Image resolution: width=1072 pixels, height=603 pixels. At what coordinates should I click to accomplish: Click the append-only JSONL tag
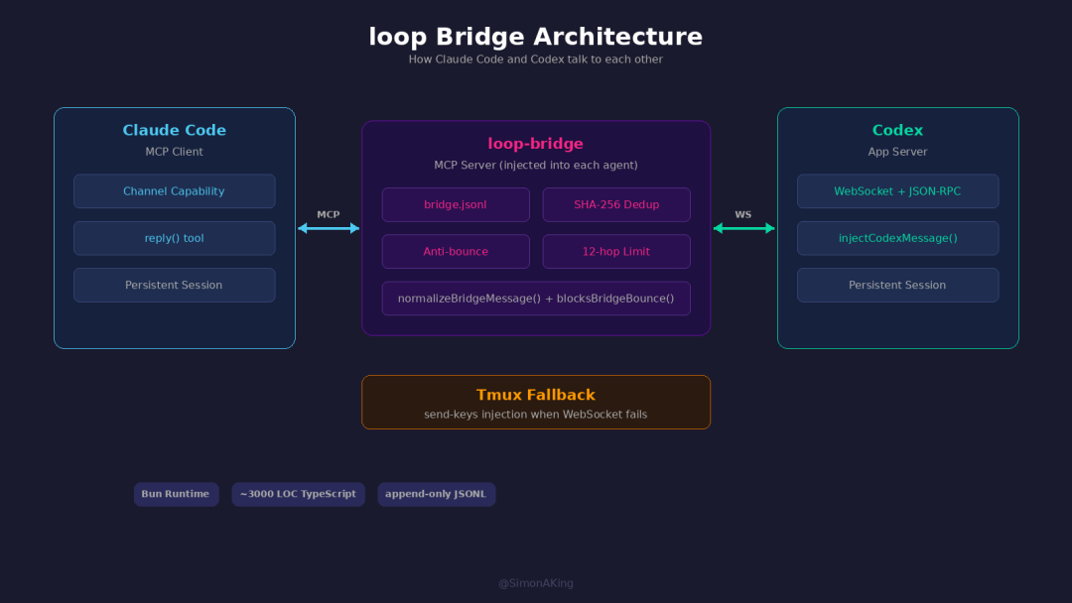(436, 495)
